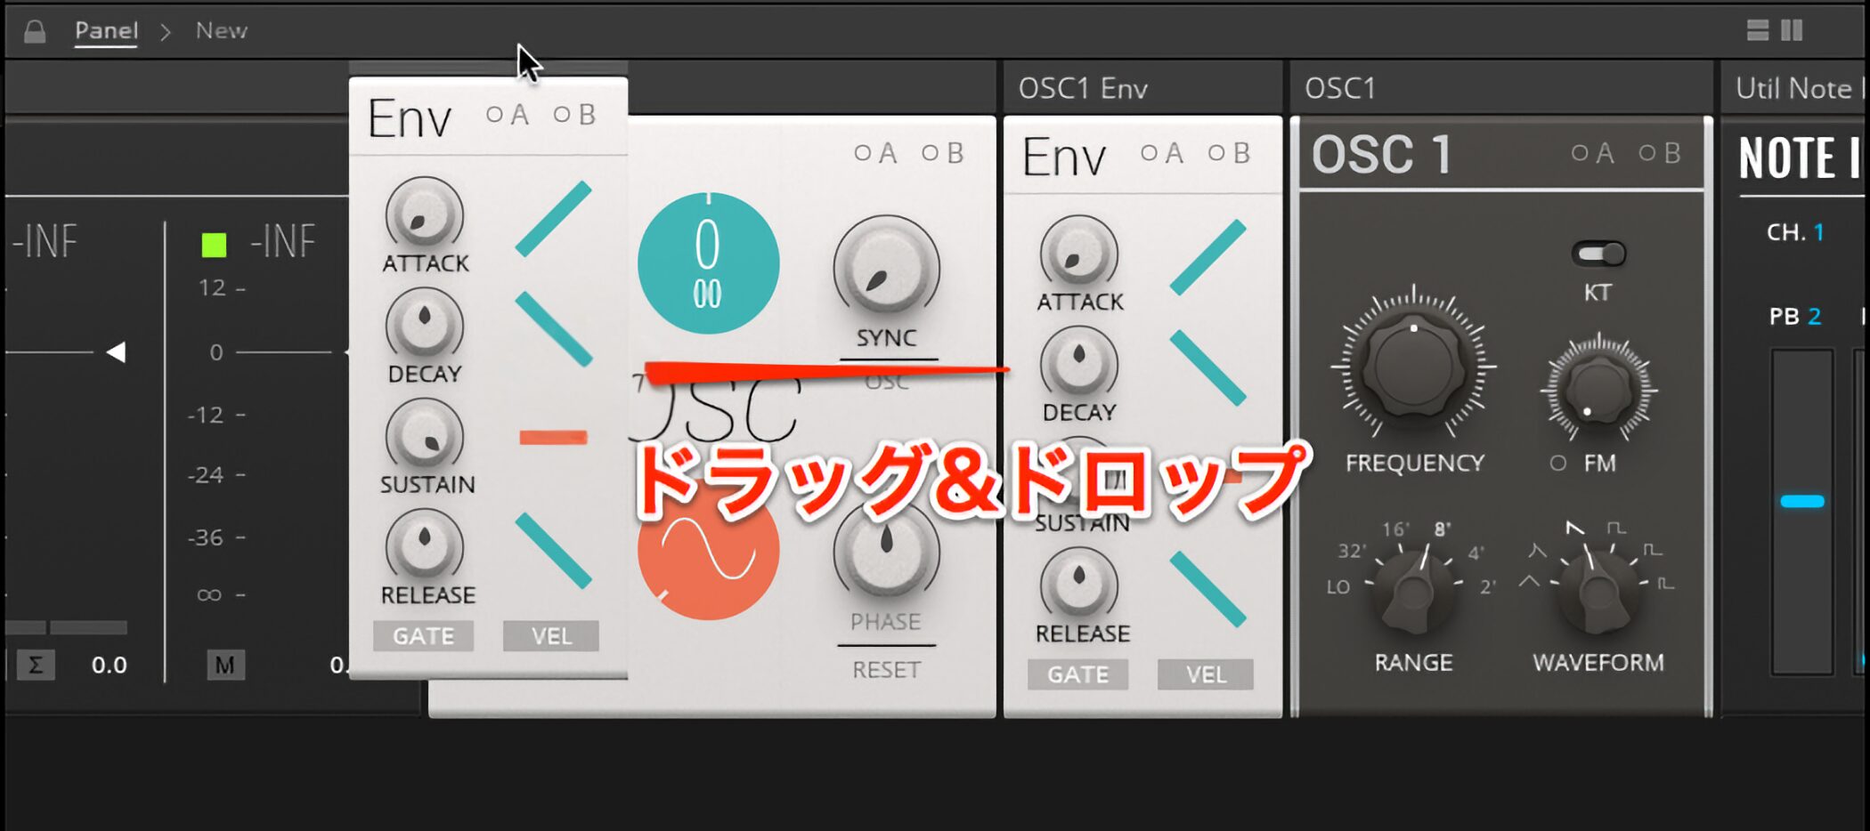This screenshot has width=1870, height=831.
Task: Click the teal pitch value circle
Action: click(x=708, y=263)
